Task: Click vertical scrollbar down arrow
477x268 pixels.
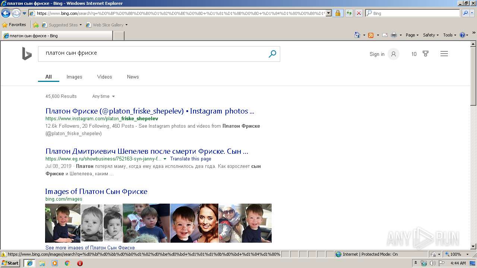Action: click(x=473, y=246)
